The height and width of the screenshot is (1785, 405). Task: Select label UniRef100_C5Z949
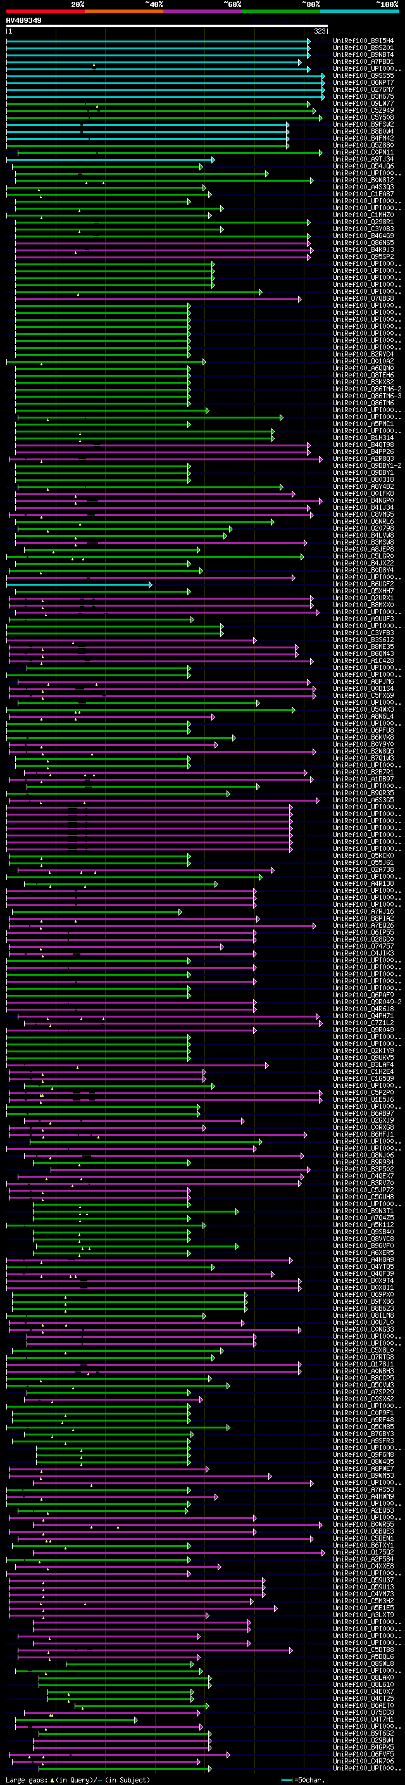[x=363, y=110]
